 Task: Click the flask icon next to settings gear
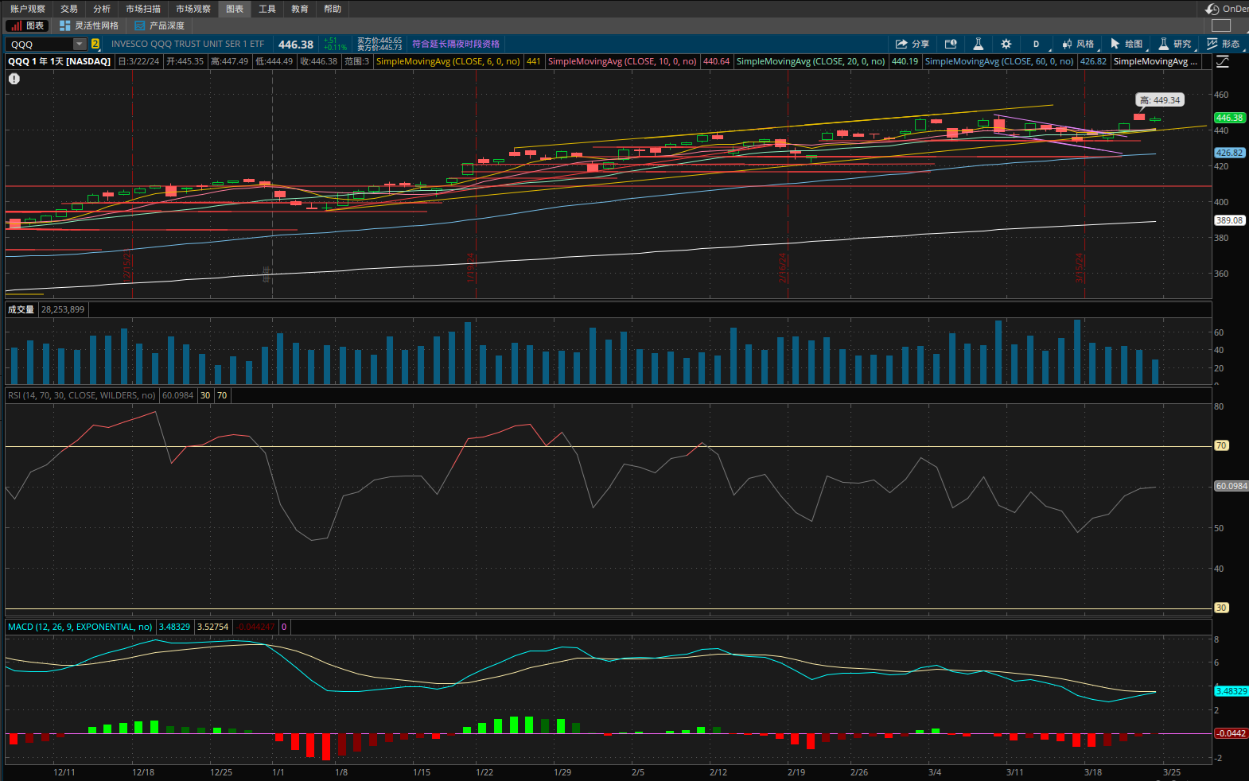979,44
